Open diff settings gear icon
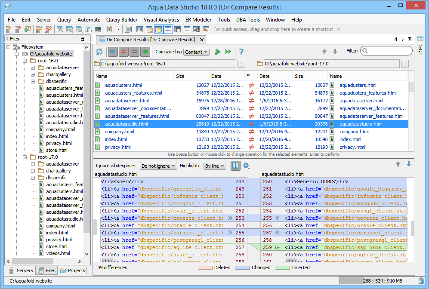This screenshot has height=289, width=429. click(246, 166)
